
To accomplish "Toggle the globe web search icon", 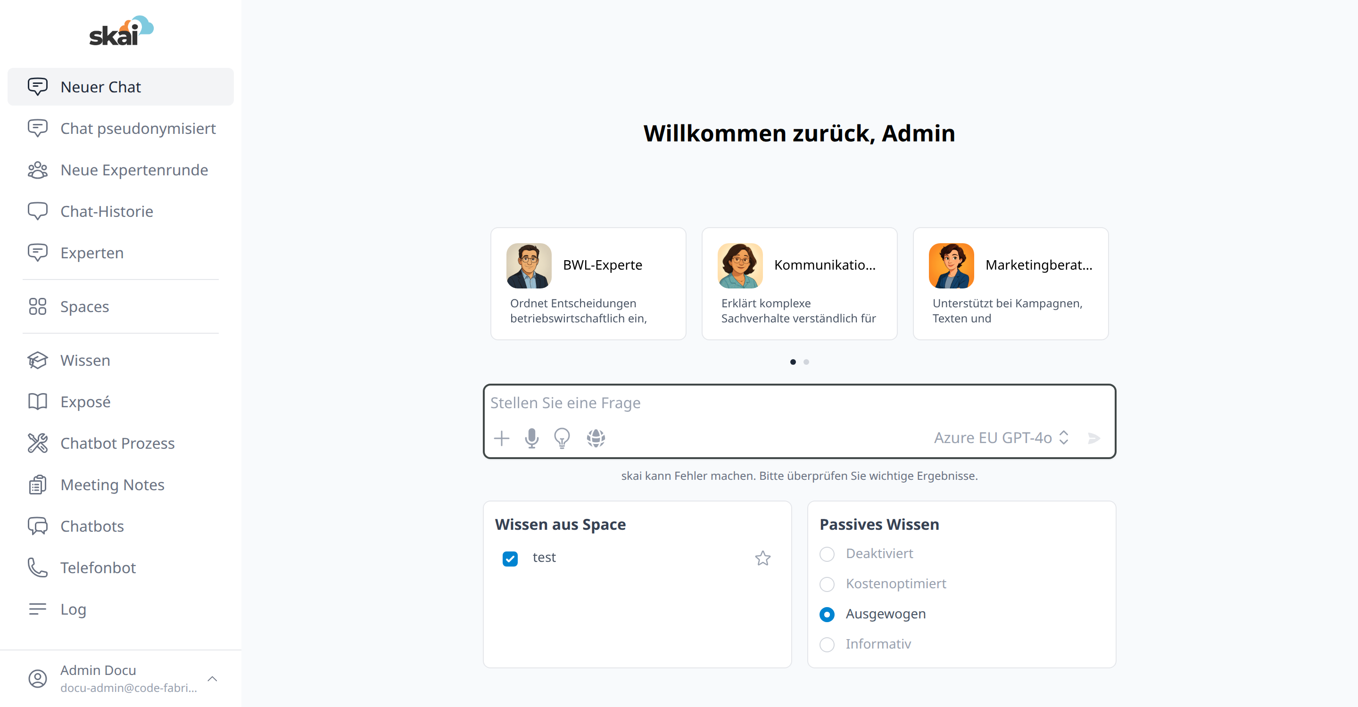I will (596, 438).
